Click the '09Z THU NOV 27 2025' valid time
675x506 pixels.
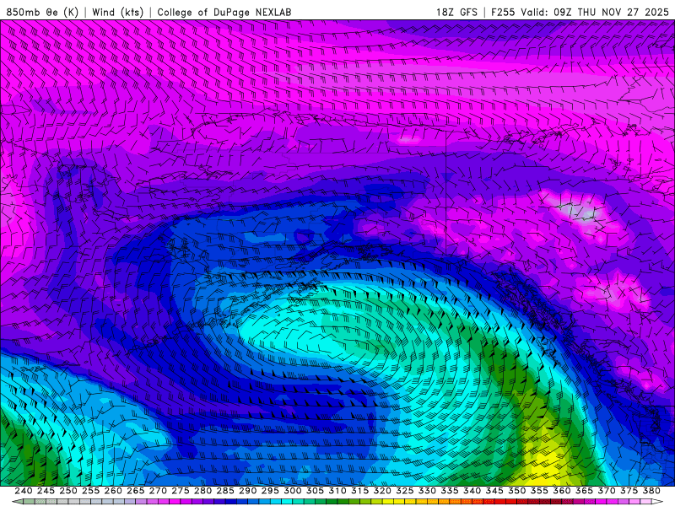point(611,12)
